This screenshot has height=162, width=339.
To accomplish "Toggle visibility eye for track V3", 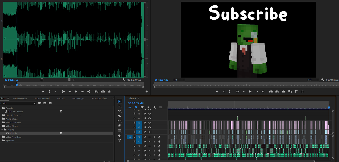I will (x=149, y=123).
